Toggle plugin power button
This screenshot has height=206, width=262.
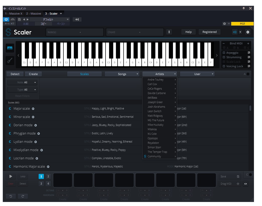[x=6, y=19]
